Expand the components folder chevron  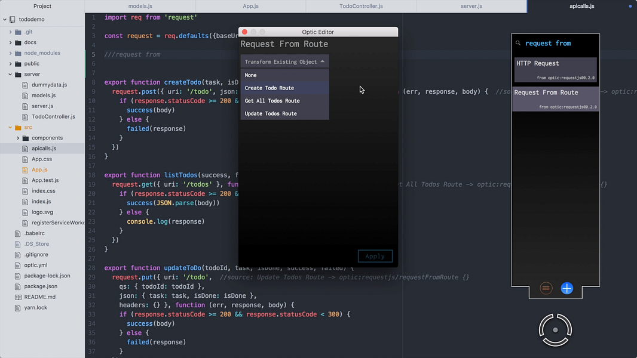[18, 138]
